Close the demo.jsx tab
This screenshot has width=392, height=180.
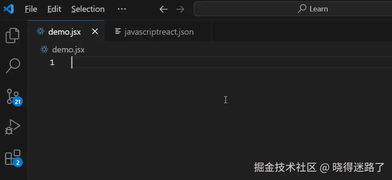(95, 32)
